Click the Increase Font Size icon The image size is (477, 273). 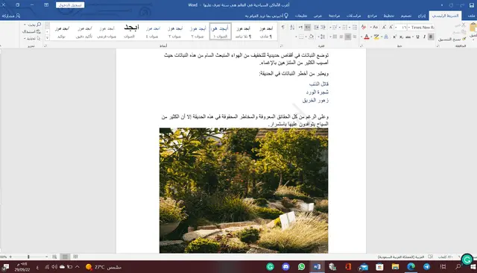tap(391, 27)
